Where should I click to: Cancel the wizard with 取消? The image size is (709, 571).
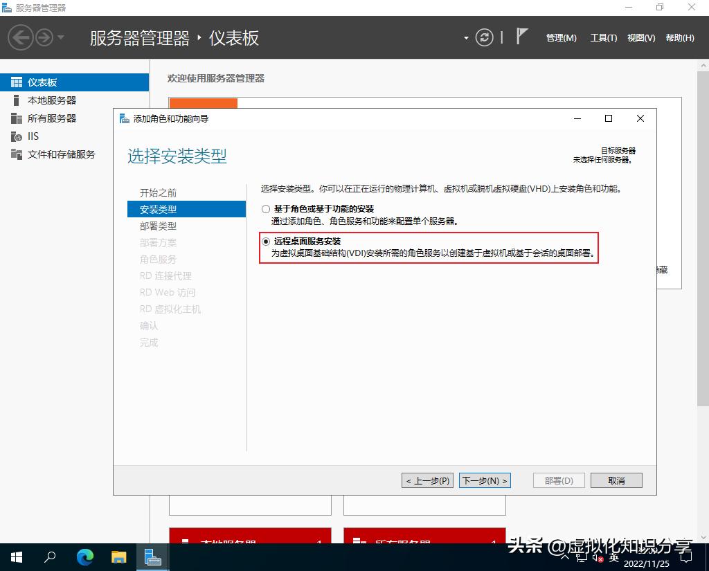(616, 480)
